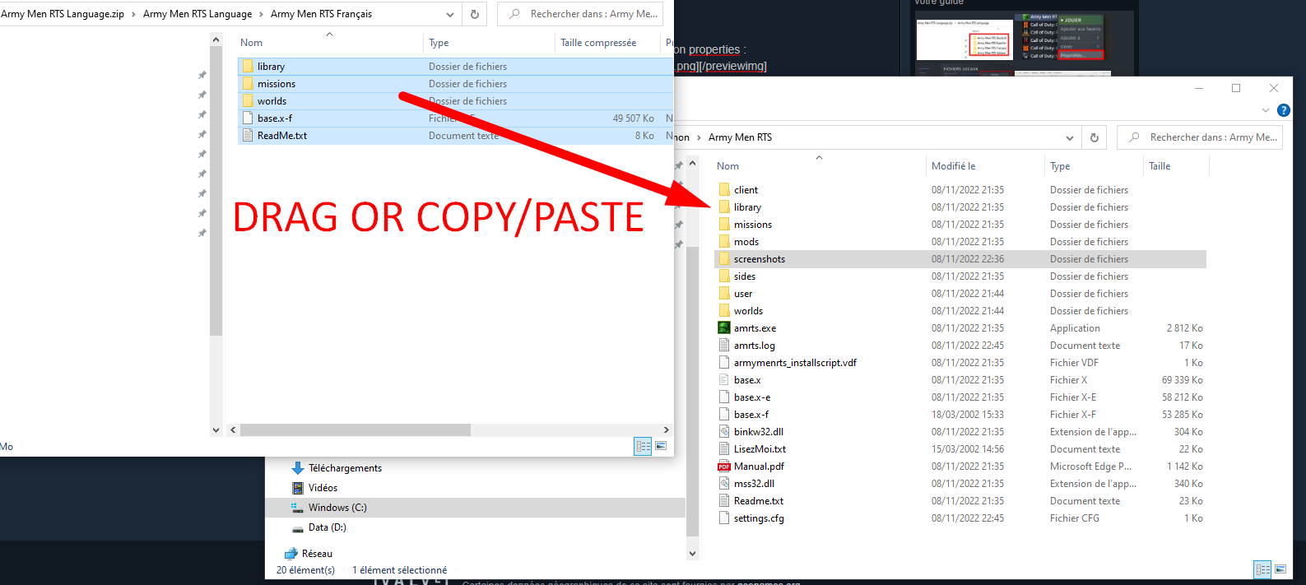Select the amrts.exe application icon
Screen dimensions: 1306x585
[724, 327]
